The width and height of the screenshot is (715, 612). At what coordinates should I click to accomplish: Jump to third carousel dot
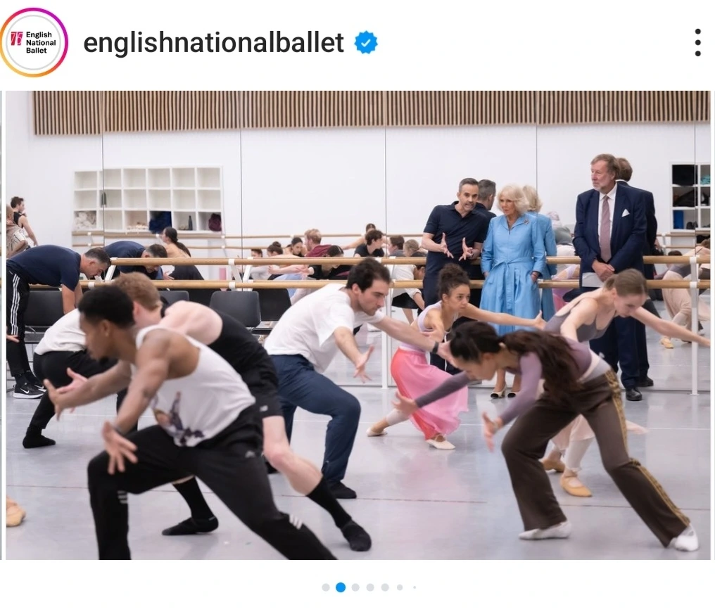pos(355,587)
